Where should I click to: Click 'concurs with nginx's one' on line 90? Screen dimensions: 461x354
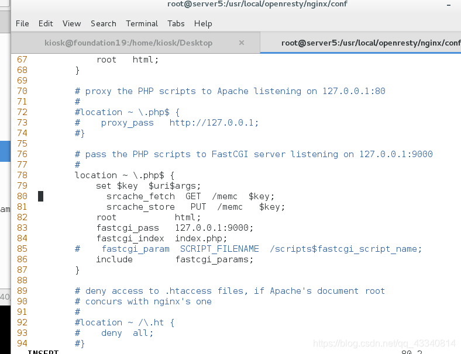tap(143, 301)
